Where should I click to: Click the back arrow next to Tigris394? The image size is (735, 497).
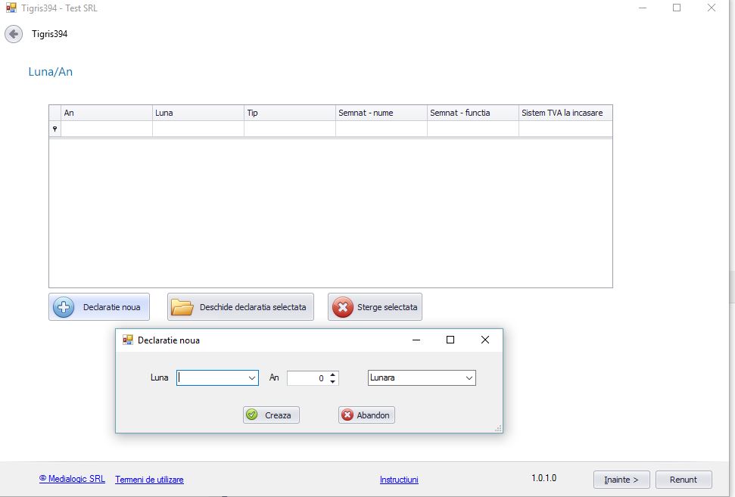pyautogui.click(x=13, y=34)
